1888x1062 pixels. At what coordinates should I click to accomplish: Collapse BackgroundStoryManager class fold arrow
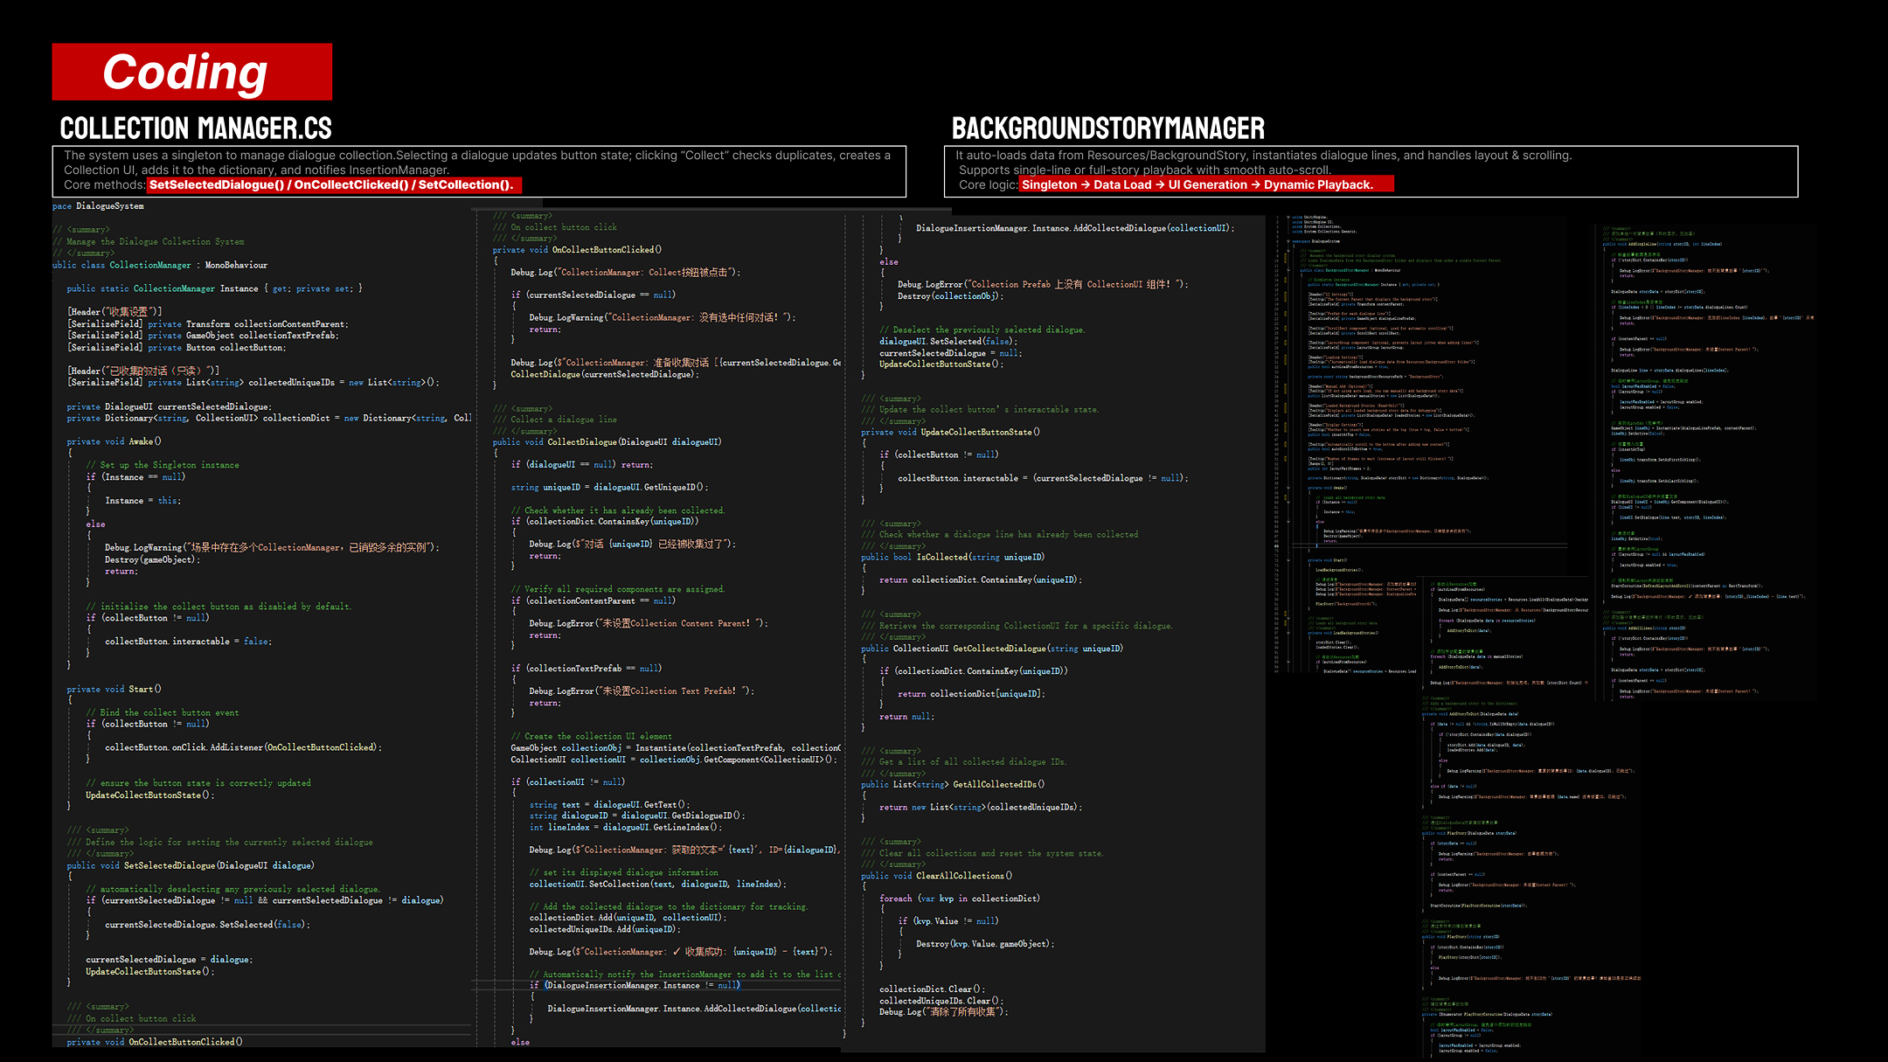(x=1288, y=270)
